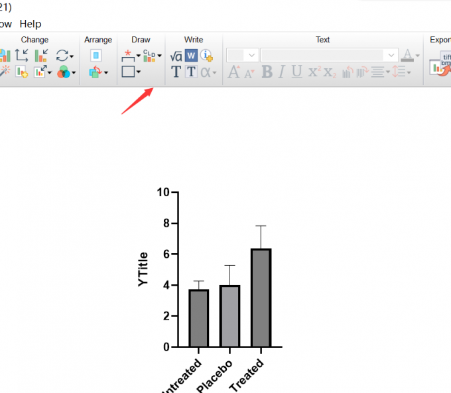This screenshot has width=451, height=393.
Task: Open the Help menu
Action: pyautogui.click(x=31, y=24)
